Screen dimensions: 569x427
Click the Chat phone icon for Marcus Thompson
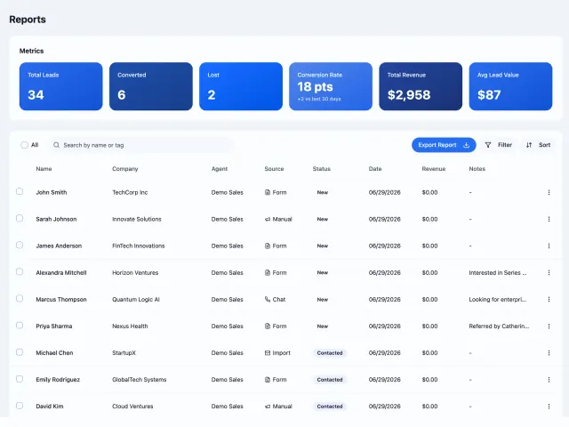pos(268,299)
